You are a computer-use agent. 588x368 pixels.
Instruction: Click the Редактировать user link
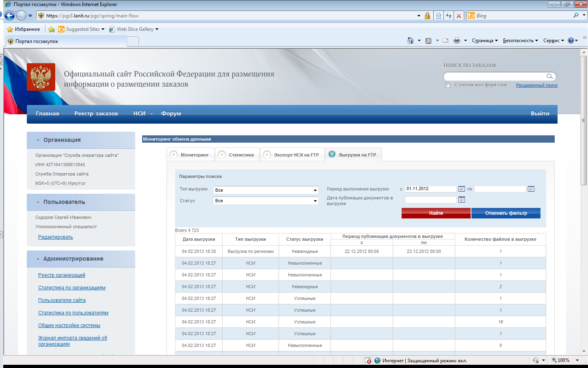point(56,237)
